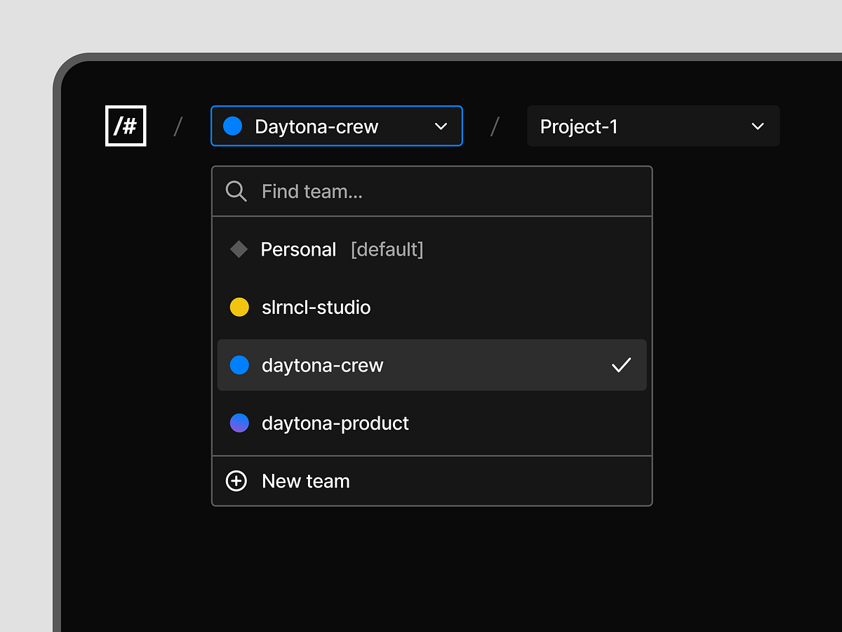Select the Personal team entry
The image size is (842, 632).
tap(299, 249)
